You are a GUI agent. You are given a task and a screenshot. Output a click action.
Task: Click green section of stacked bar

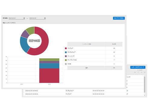49,60
